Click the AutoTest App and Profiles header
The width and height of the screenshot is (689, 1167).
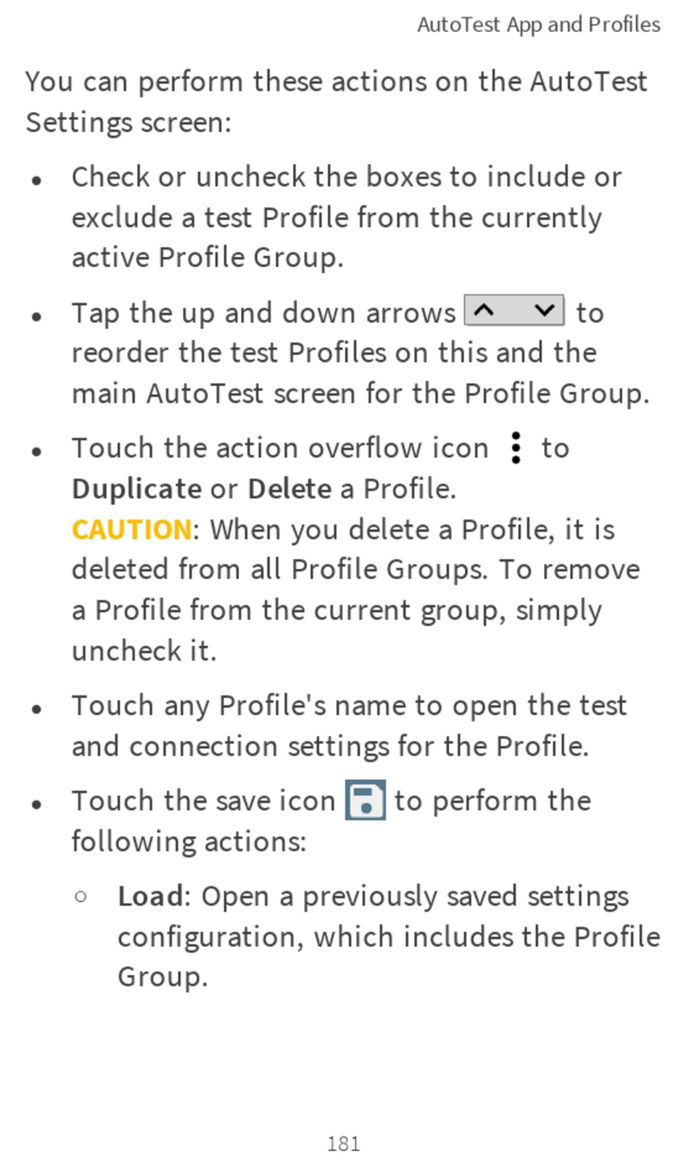[539, 25]
